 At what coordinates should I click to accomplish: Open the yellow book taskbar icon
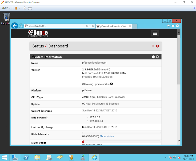tap(60, 157)
